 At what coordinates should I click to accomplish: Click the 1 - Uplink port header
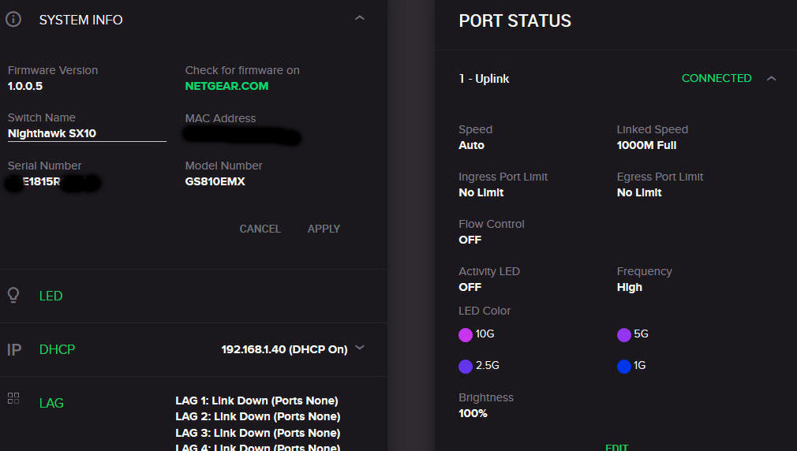(484, 79)
